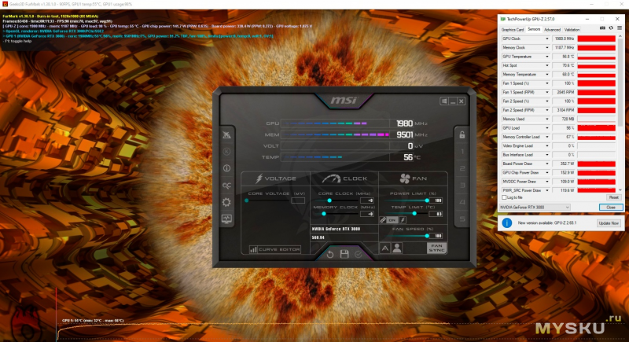Click the FurMark icon in the title bar
This screenshot has height=342, width=629.
pyautogui.click(x=5, y=4)
